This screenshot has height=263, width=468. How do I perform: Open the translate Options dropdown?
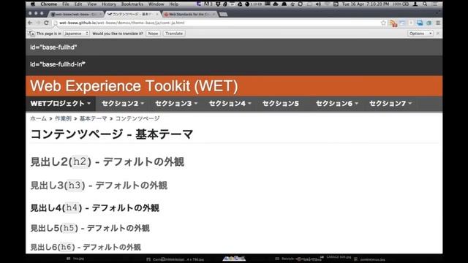(420, 34)
